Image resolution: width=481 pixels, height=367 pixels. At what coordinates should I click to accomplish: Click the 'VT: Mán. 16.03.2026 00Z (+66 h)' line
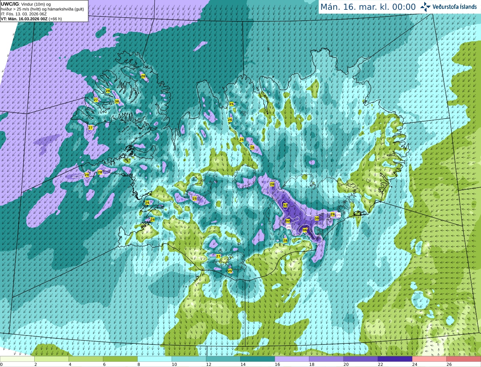pyautogui.click(x=31, y=19)
